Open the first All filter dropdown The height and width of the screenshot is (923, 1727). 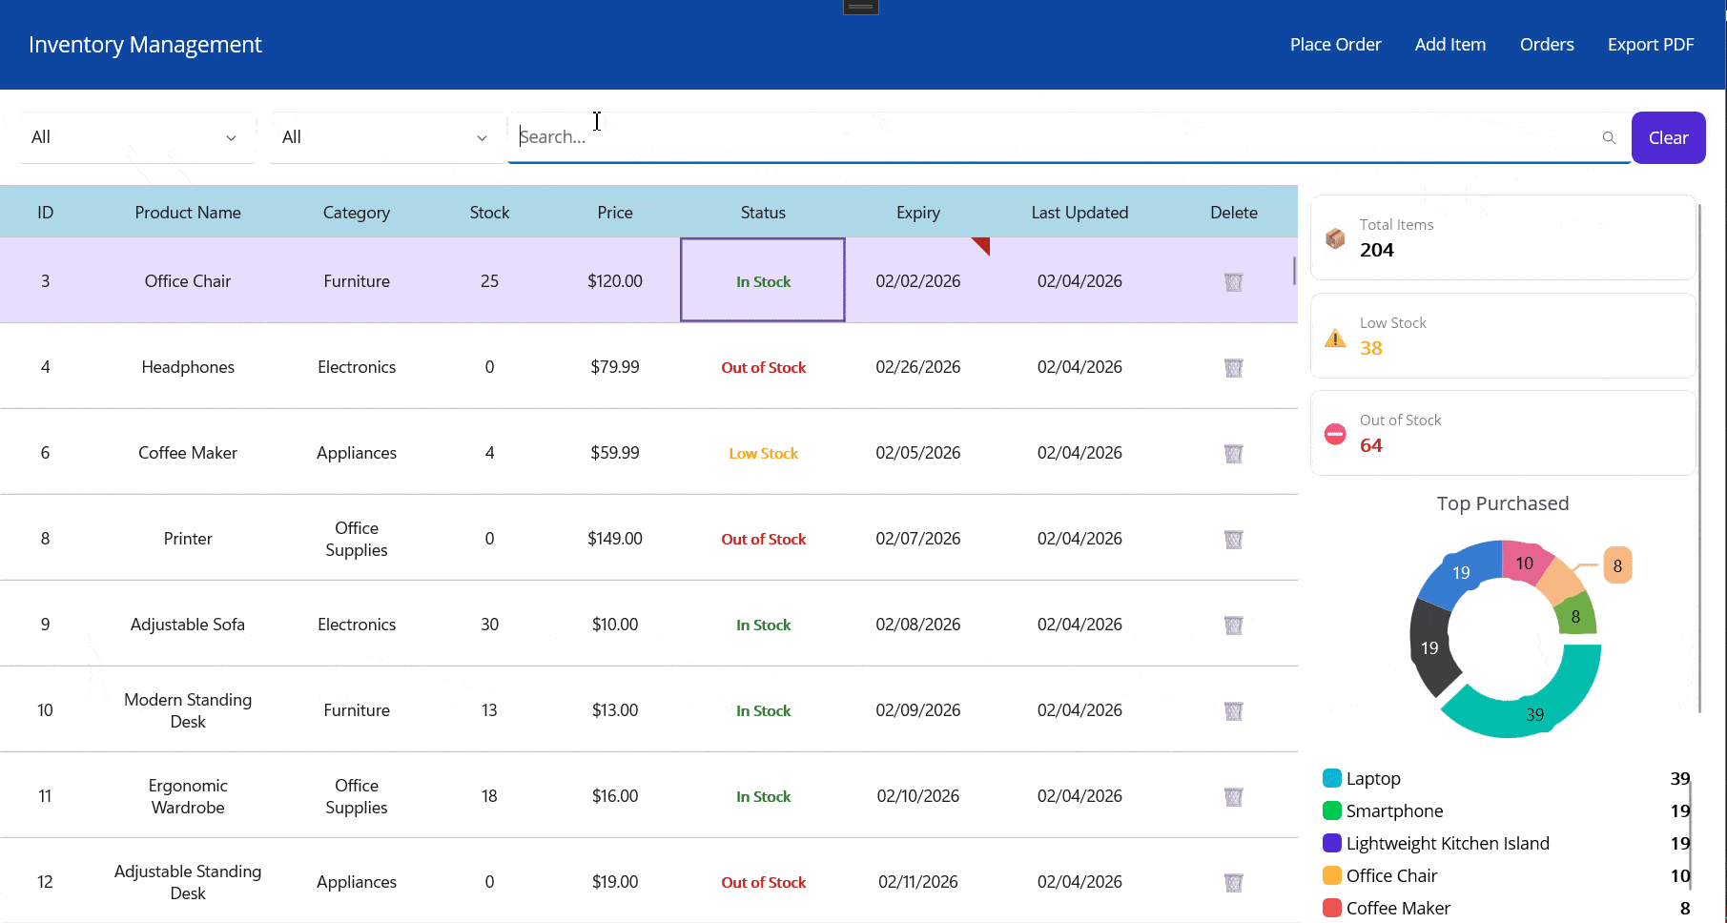coord(136,136)
